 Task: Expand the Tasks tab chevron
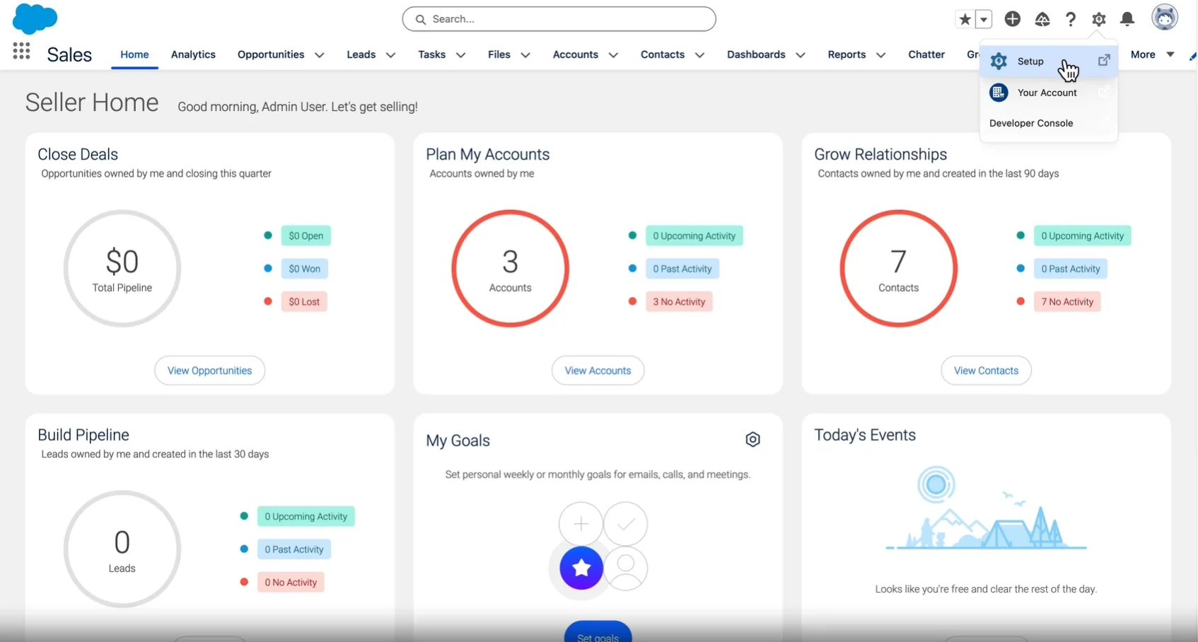[x=460, y=55]
